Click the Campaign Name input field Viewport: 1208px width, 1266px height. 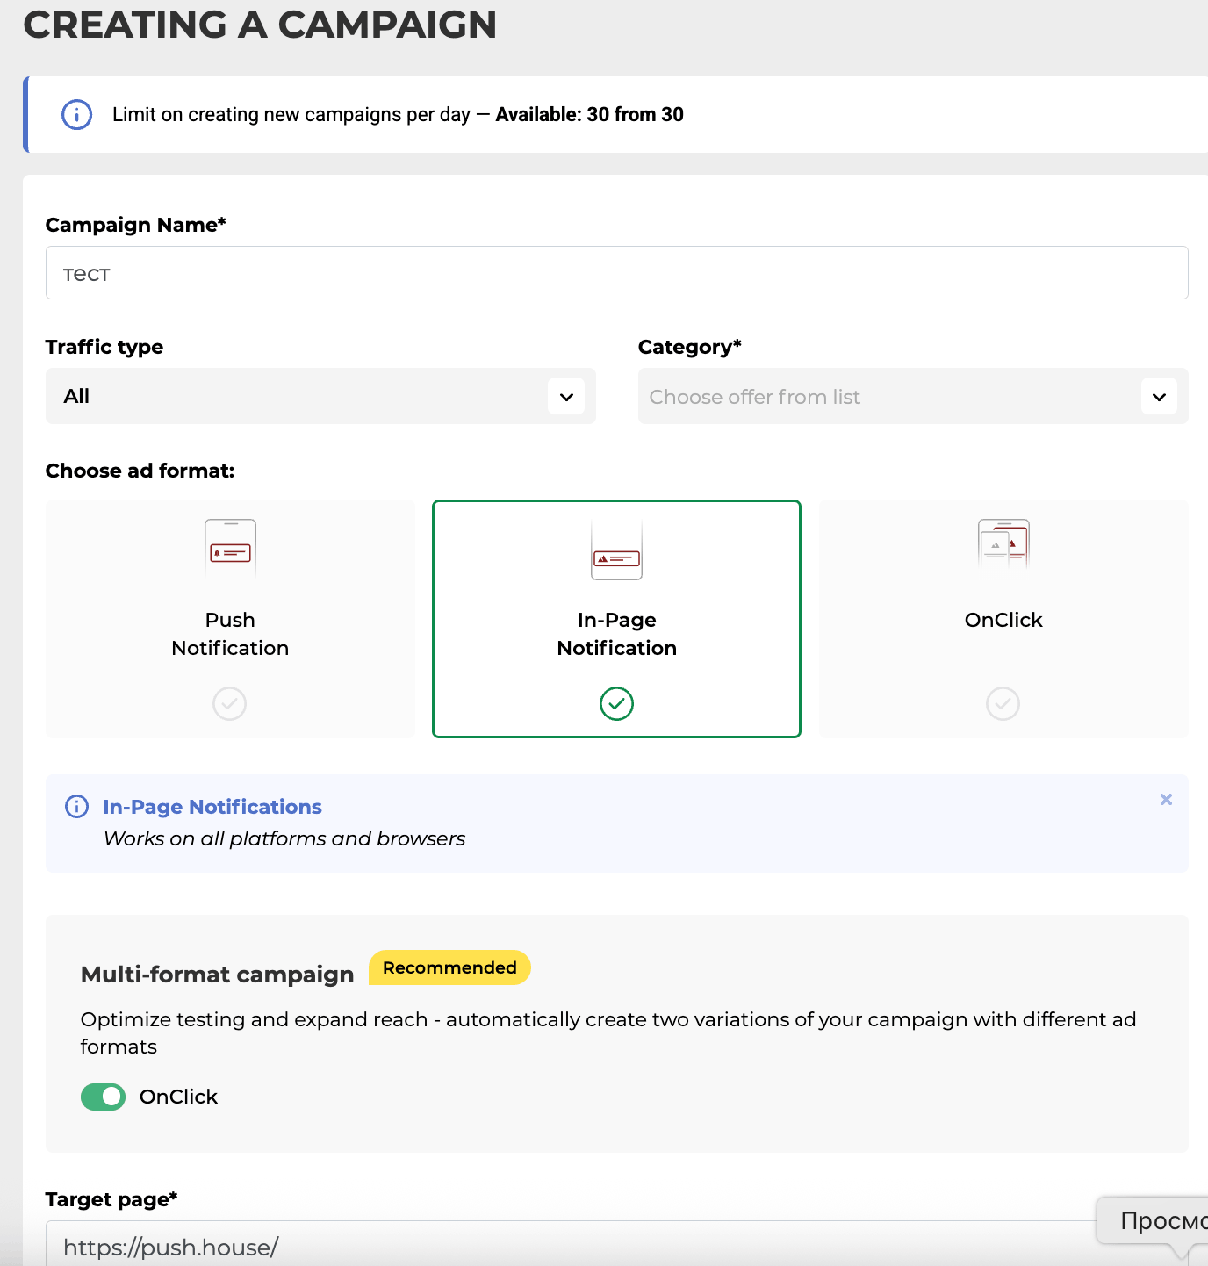pos(616,273)
